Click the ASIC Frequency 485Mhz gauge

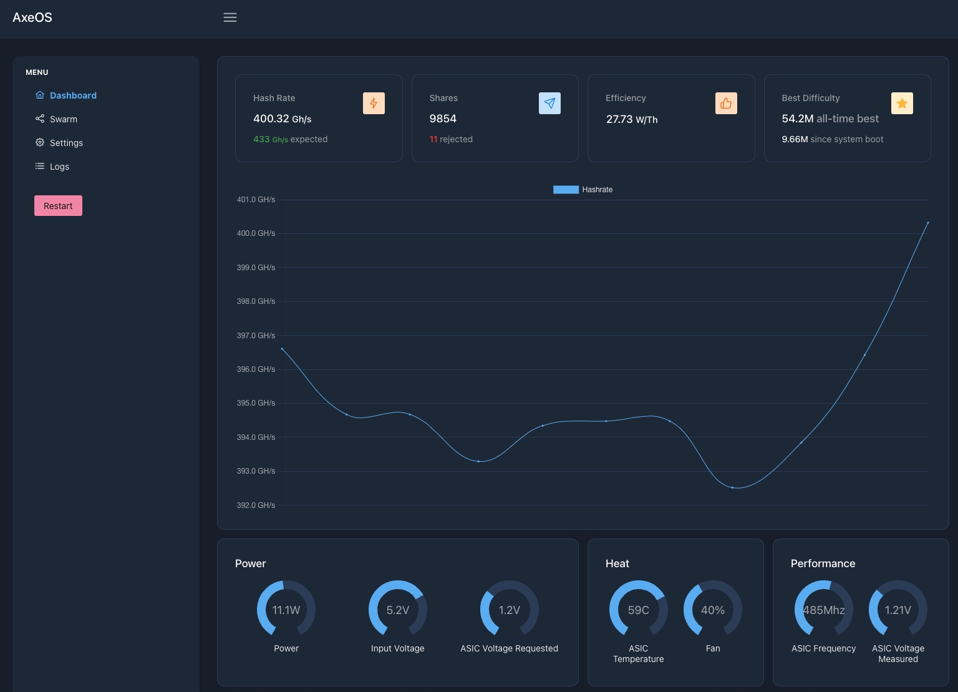(823, 610)
